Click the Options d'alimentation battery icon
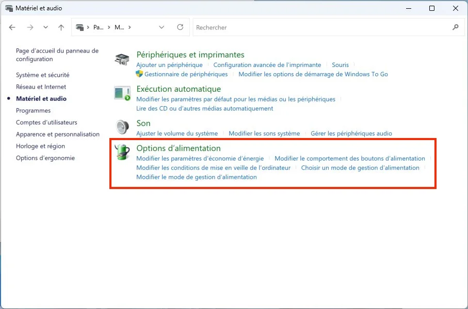The image size is (468, 309). click(122, 152)
